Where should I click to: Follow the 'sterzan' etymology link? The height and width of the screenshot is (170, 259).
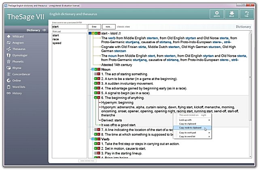120,51
